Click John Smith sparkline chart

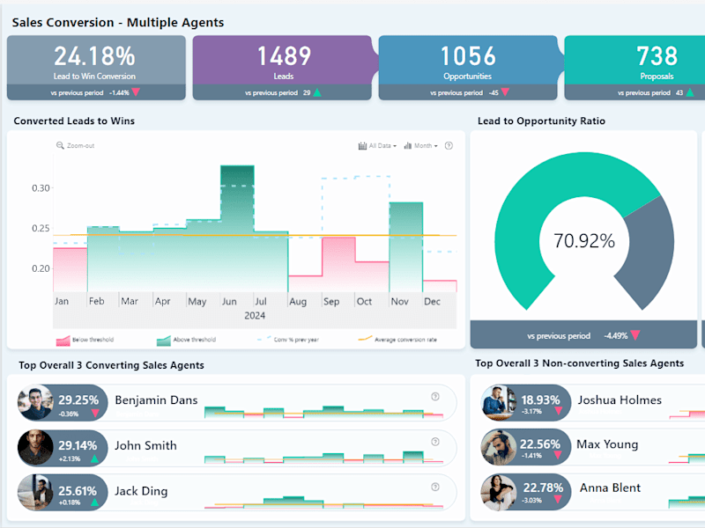point(323,457)
